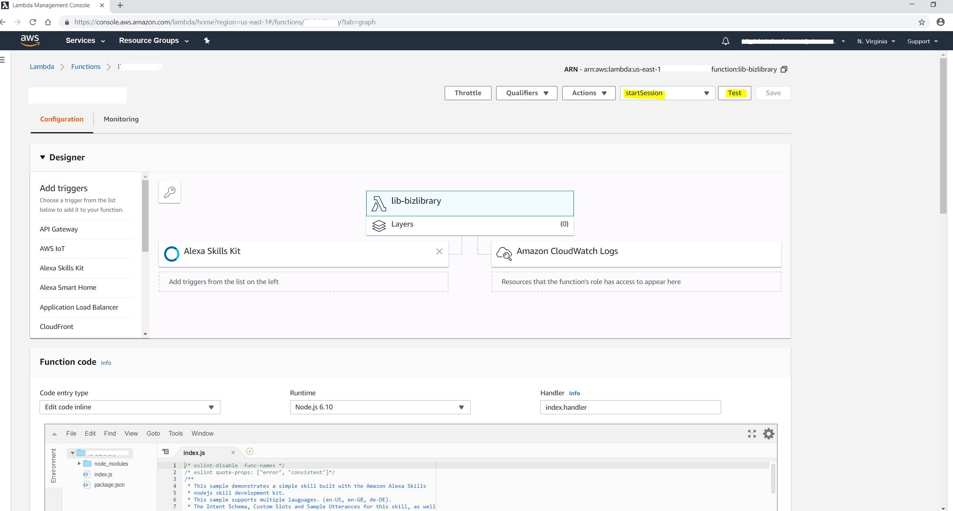Open the Runtime Node.js 6.10 dropdown
The image size is (953, 511).
pyautogui.click(x=380, y=407)
